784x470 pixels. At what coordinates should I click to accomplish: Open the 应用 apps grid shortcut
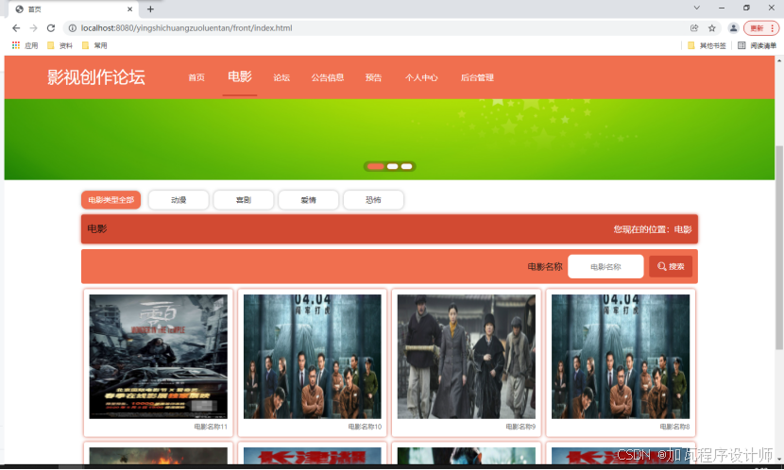point(25,45)
